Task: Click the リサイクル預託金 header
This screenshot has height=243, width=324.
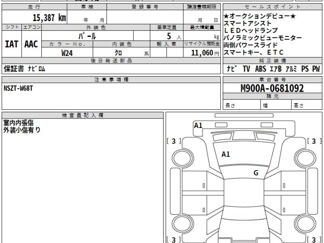Action: [x=202, y=44]
